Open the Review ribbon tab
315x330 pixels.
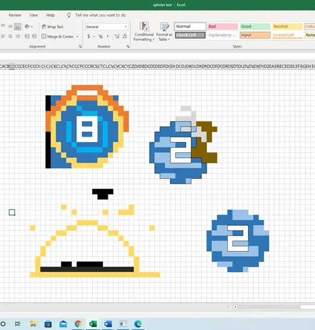(x=14, y=15)
